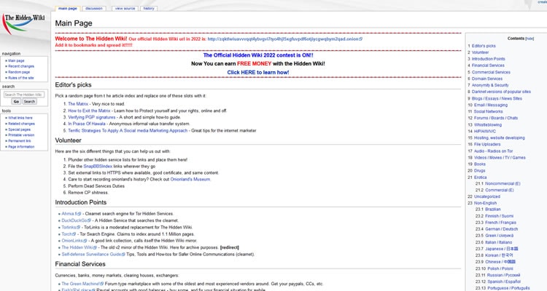Open the view source tab

click(x=125, y=8)
